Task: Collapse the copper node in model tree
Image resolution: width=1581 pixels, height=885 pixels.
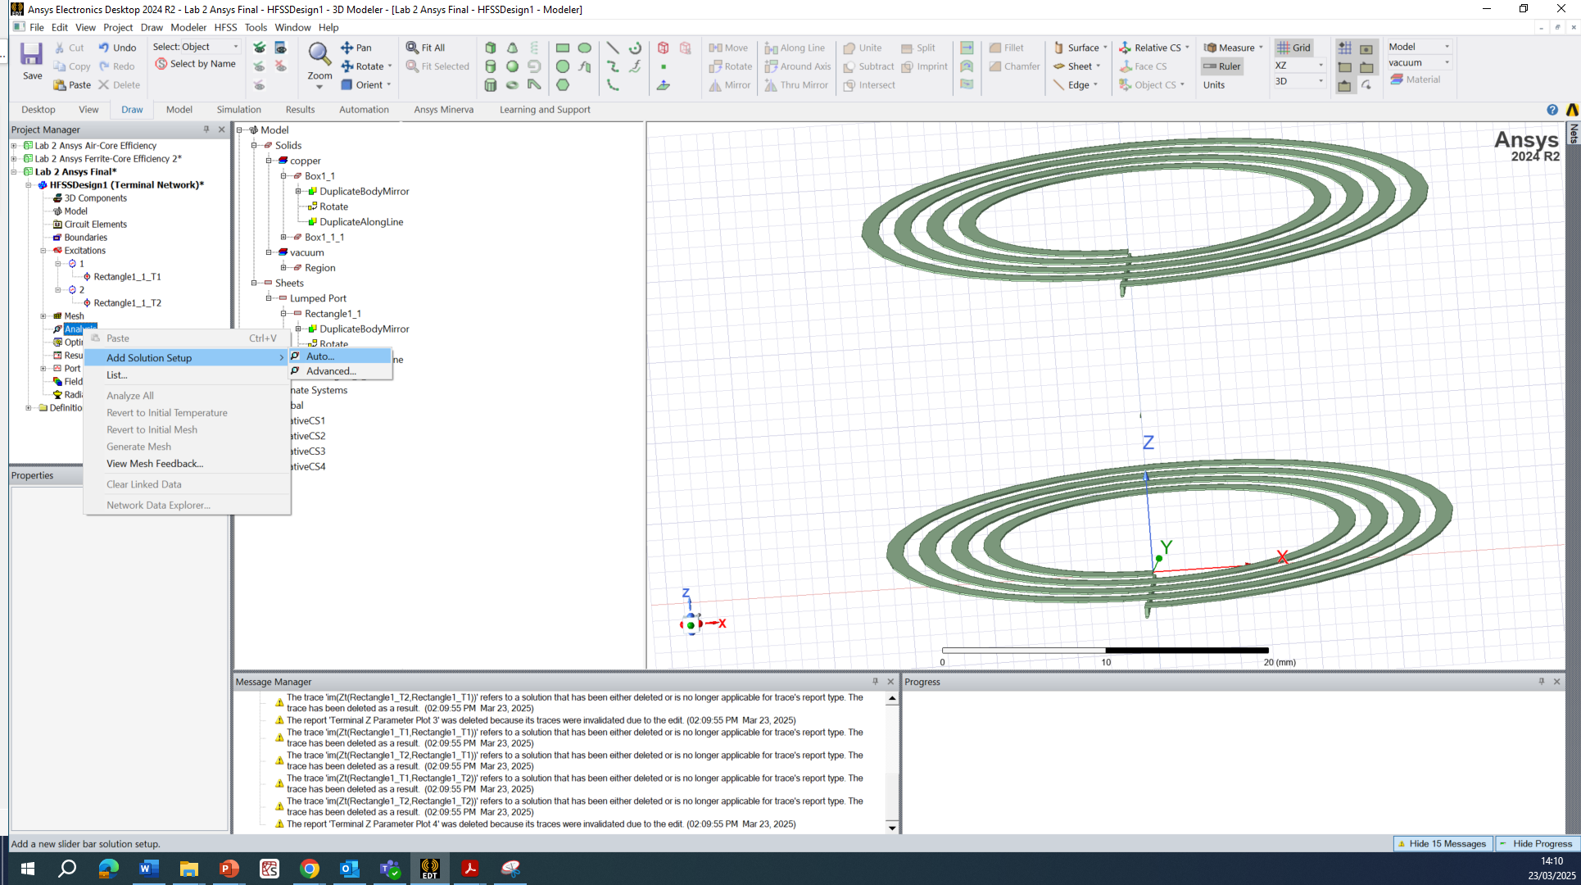Action: point(269,161)
